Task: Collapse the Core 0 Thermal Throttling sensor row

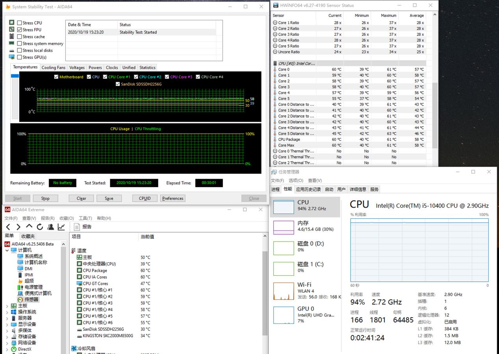Action: coord(275,151)
